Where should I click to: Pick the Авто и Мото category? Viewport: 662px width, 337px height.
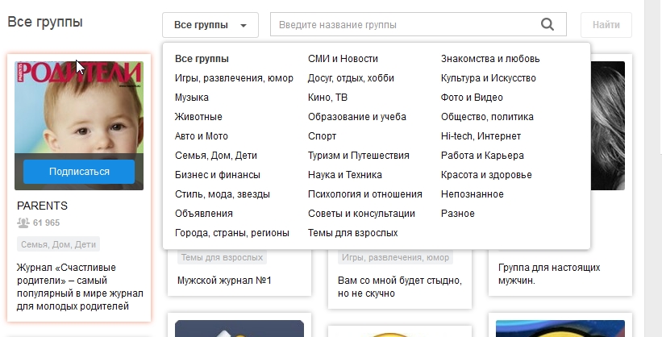pos(202,136)
